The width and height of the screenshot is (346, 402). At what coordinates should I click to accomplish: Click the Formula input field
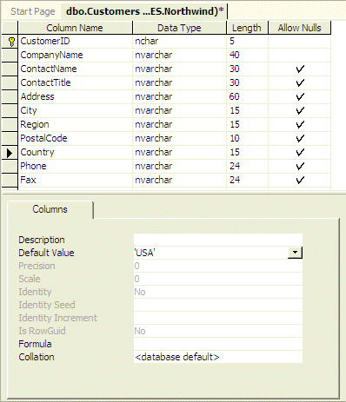pos(218,344)
